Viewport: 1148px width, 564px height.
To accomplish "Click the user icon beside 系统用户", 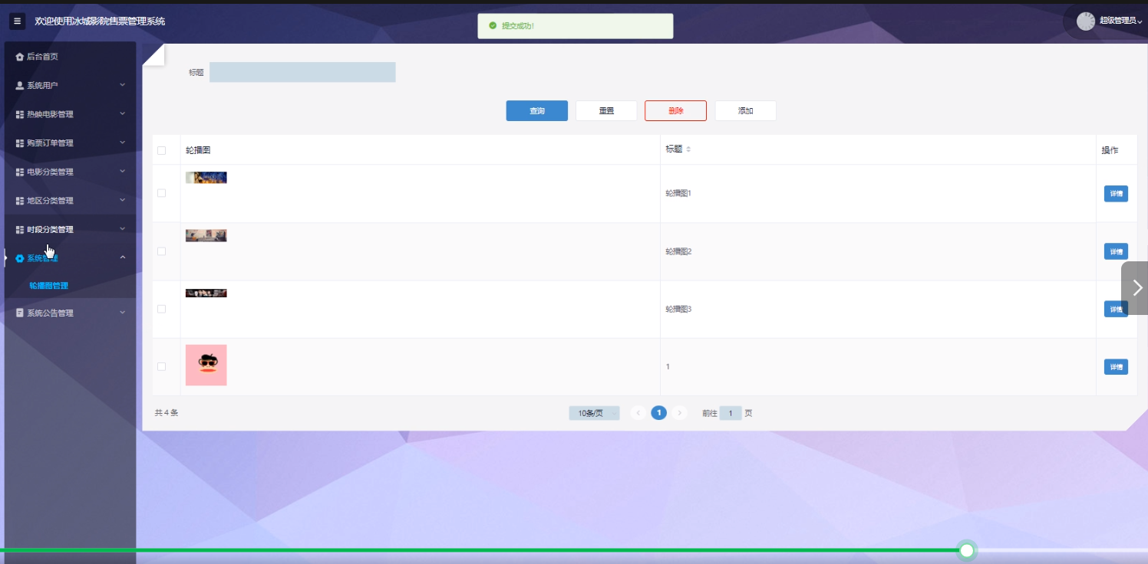I will point(20,85).
